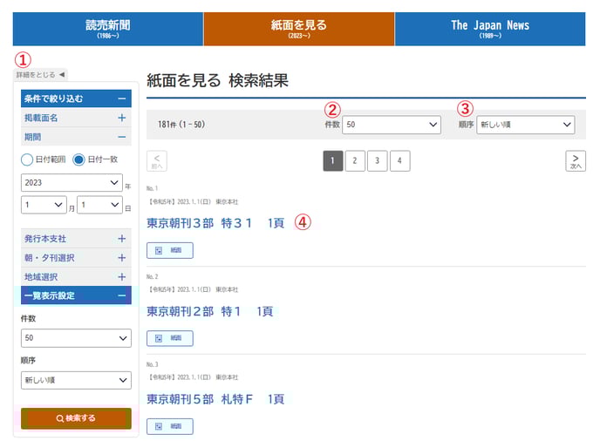Expand 発行本支社 with plus icon

(121, 238)
